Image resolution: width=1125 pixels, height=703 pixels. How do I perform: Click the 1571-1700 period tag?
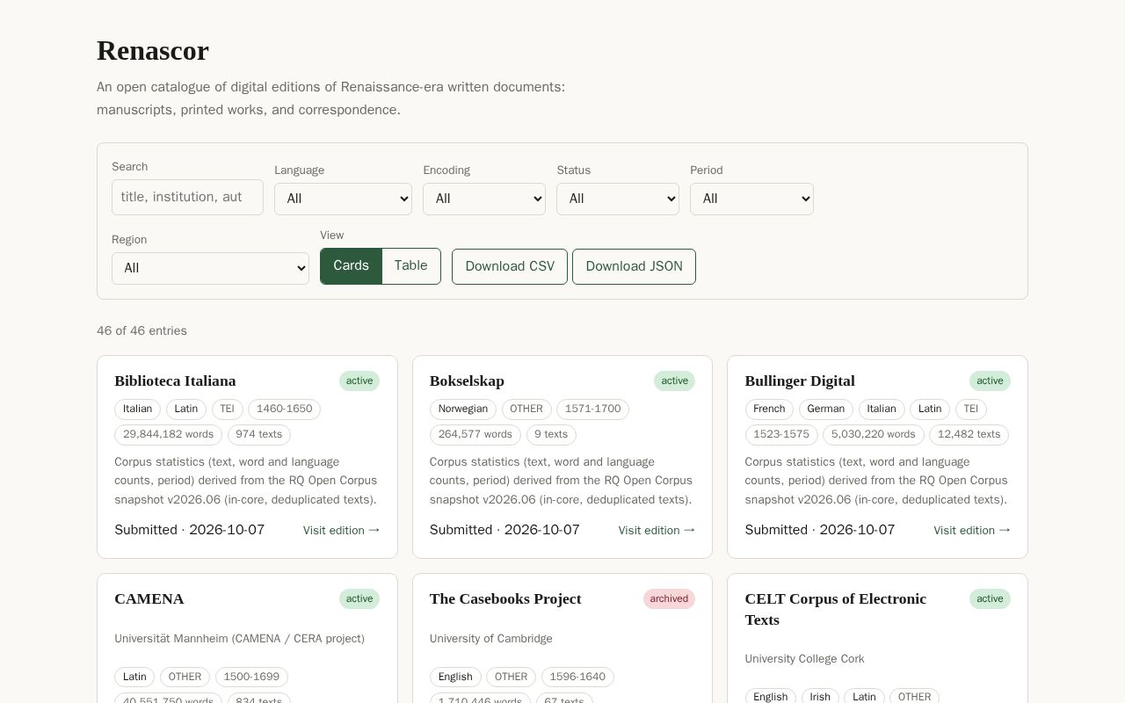point(592,409)
